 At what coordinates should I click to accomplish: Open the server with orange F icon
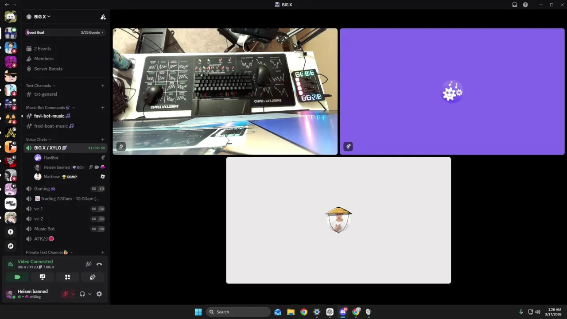click(11, 147)
